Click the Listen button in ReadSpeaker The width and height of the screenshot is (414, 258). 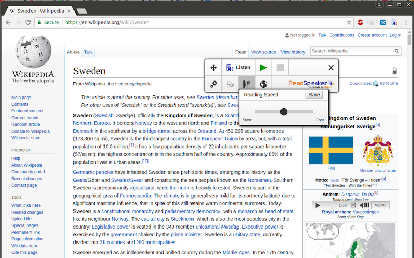coord(238,68)
